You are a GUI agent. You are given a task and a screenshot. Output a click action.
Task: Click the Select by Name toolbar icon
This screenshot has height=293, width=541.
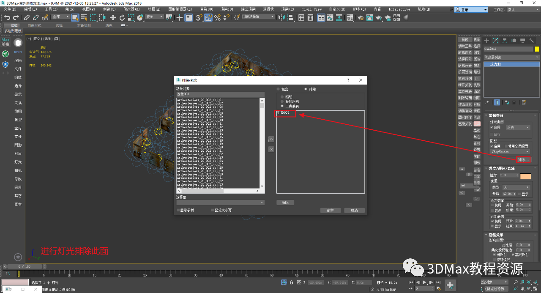click(x=85, y=18)
